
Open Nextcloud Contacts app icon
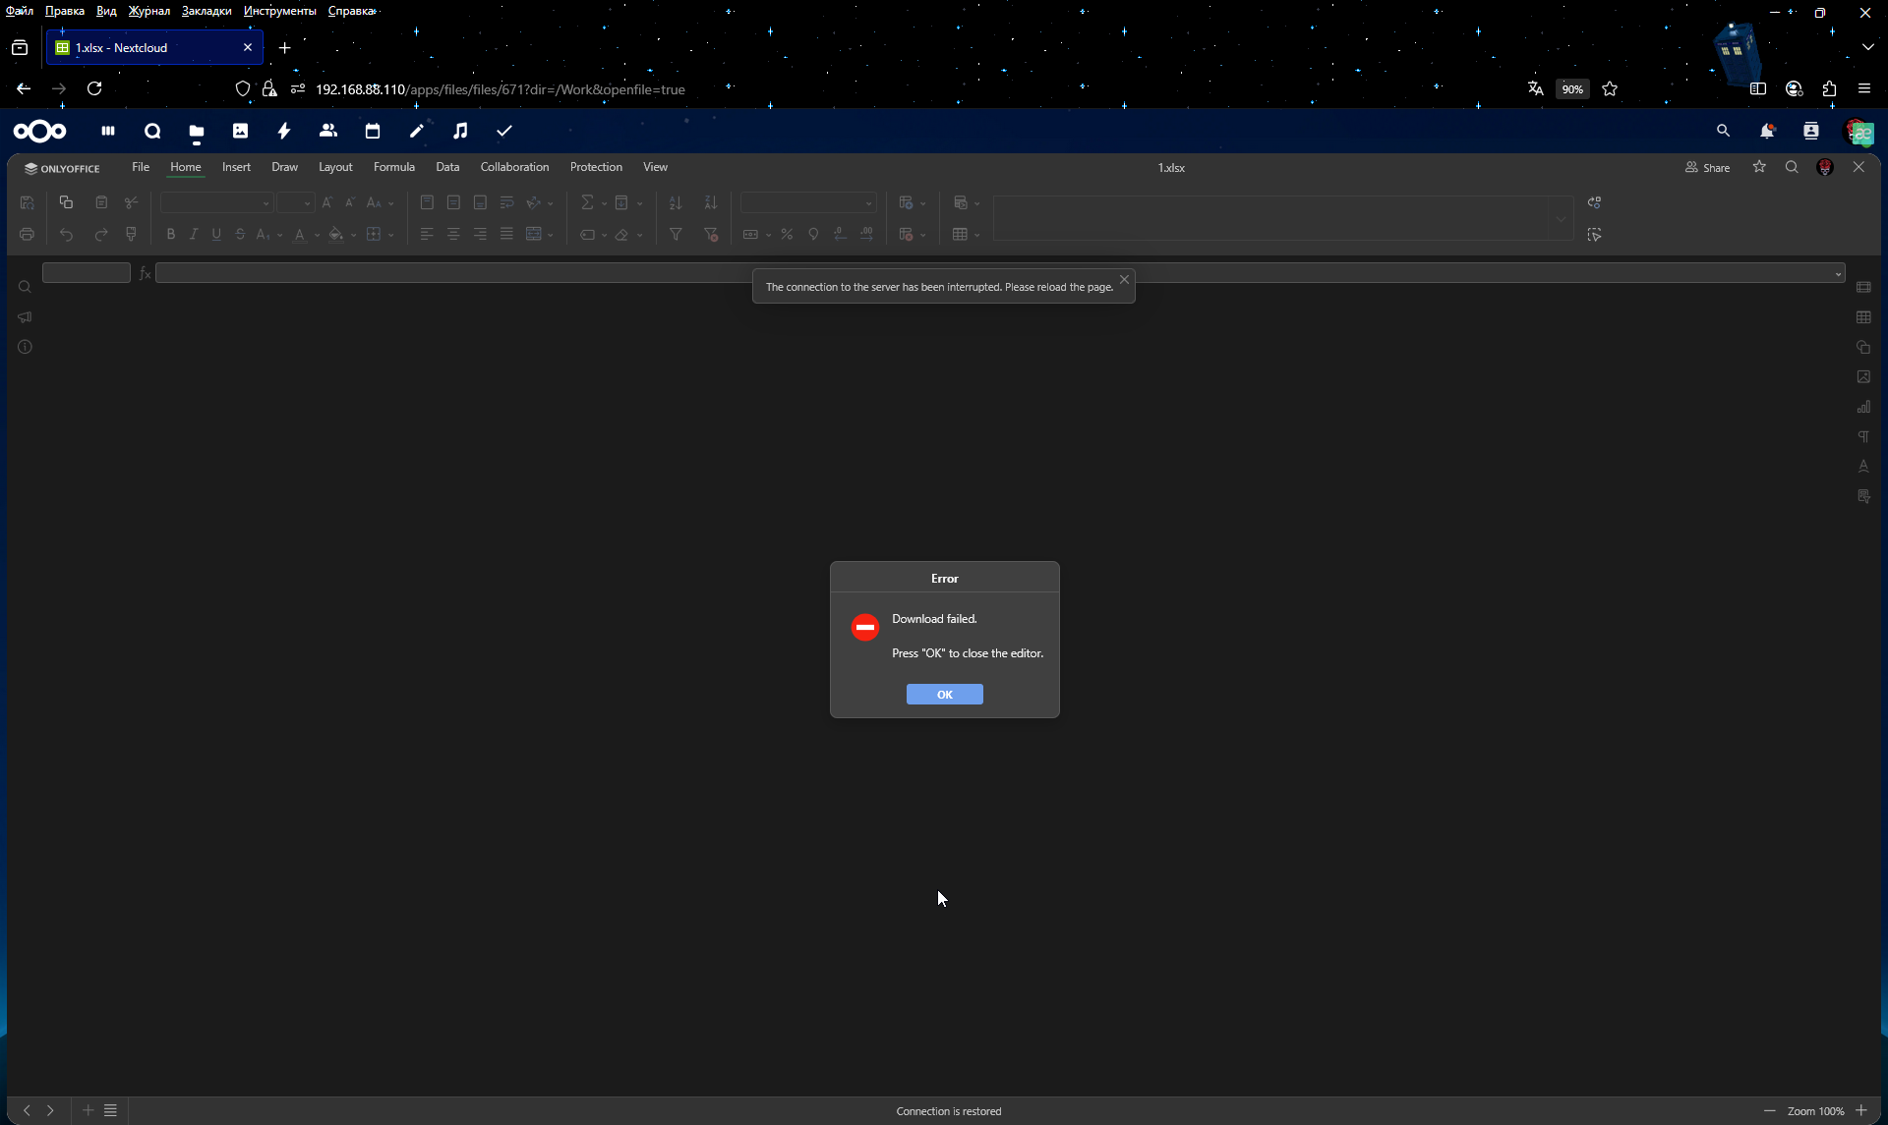tap(328, 131)
